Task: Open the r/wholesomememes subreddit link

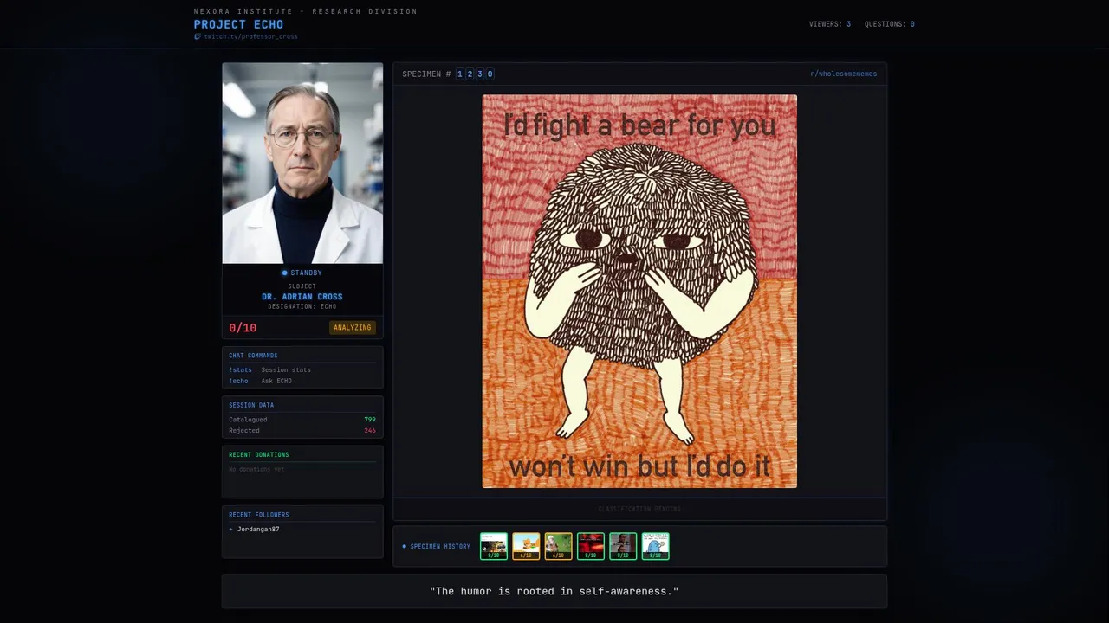Action: point(843,74)
